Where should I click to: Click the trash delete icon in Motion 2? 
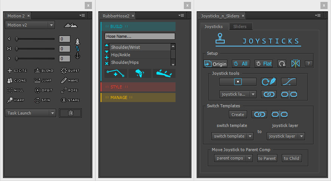70,113
